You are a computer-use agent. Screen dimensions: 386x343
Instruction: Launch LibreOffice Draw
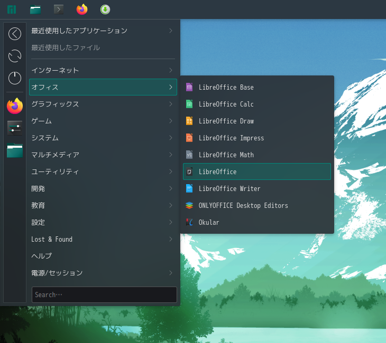point(257,121)
